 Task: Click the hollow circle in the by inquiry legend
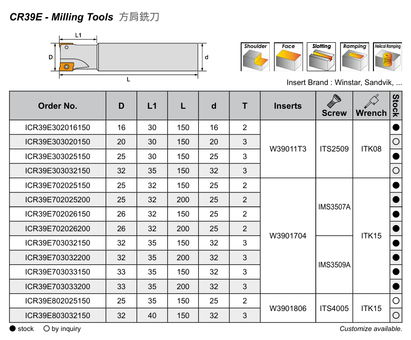(x=47, y=329)
